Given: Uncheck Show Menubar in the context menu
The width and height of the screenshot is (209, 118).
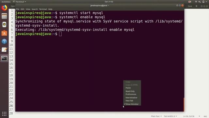Looking at the screenshot, I should pyautogui.click(x=132, y=104).
